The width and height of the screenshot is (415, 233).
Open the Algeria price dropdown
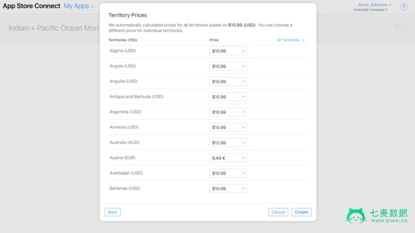pos(228,51)
